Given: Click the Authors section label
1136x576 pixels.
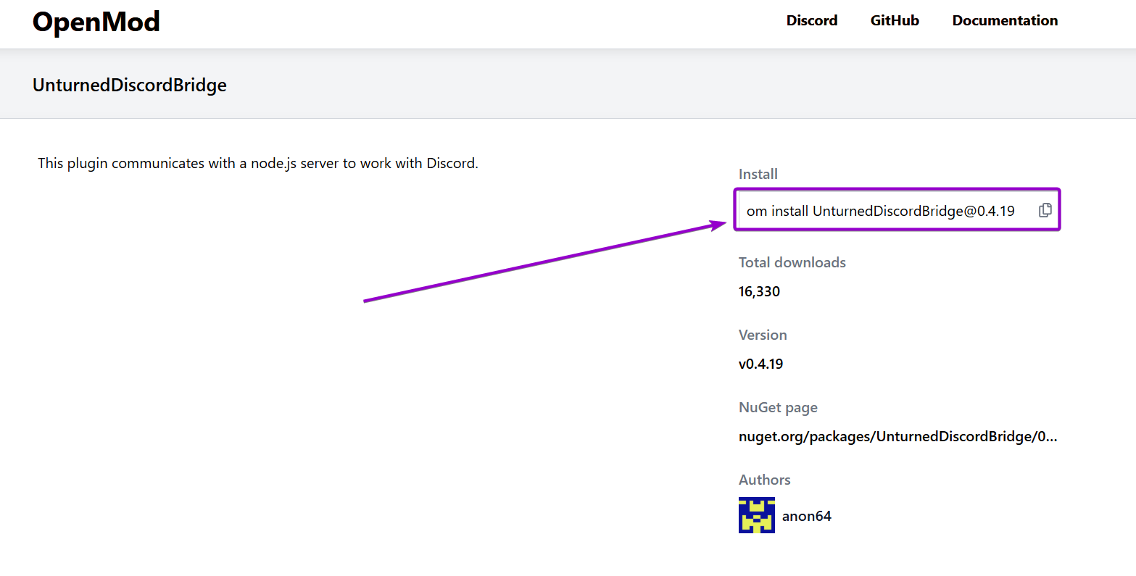Looking at the screenshot, I should pos(765,480).
